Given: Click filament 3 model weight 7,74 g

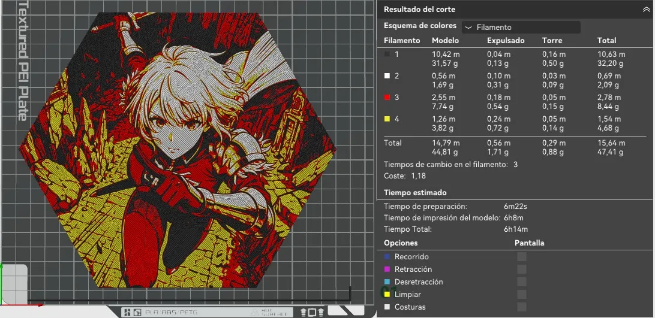Looking at the screenshot, I should pyautogui.click(x=443, y=107).
